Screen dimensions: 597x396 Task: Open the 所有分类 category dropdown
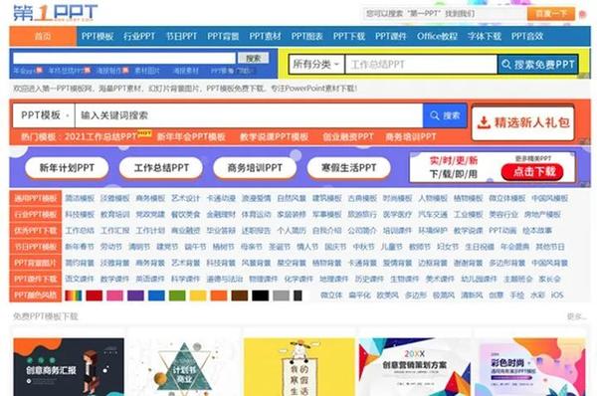coord(316,65)
